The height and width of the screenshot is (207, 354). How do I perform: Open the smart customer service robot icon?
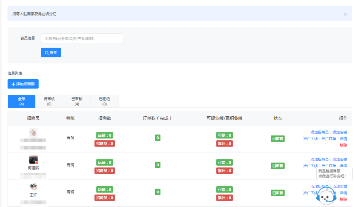pyautogui.click(x=326, y=196)
